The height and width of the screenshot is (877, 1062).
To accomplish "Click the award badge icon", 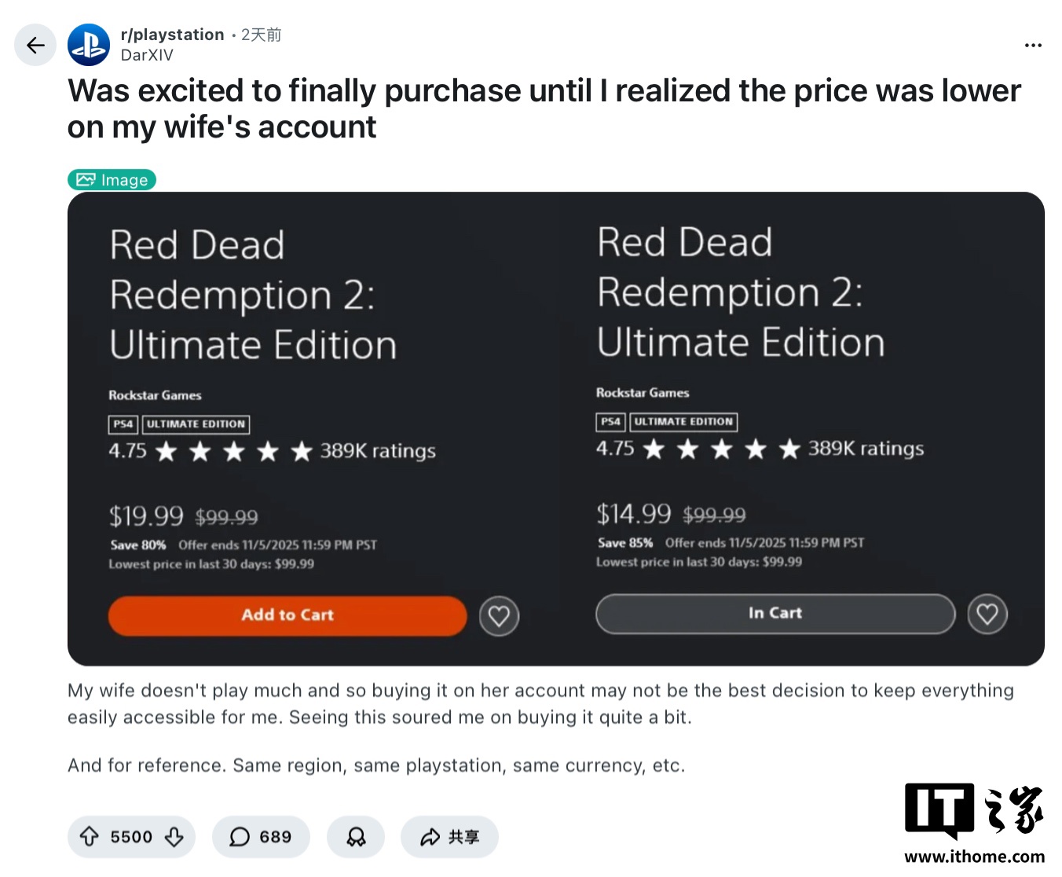I will pos(356,837).
